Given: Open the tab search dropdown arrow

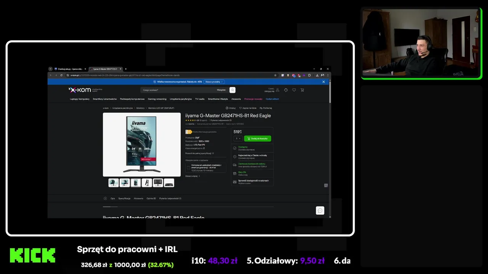Looking at the screenshot, I should [50, 69].
